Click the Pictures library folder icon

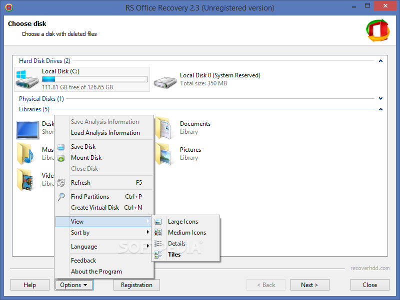pyautogui.click(x=163, y=153)
